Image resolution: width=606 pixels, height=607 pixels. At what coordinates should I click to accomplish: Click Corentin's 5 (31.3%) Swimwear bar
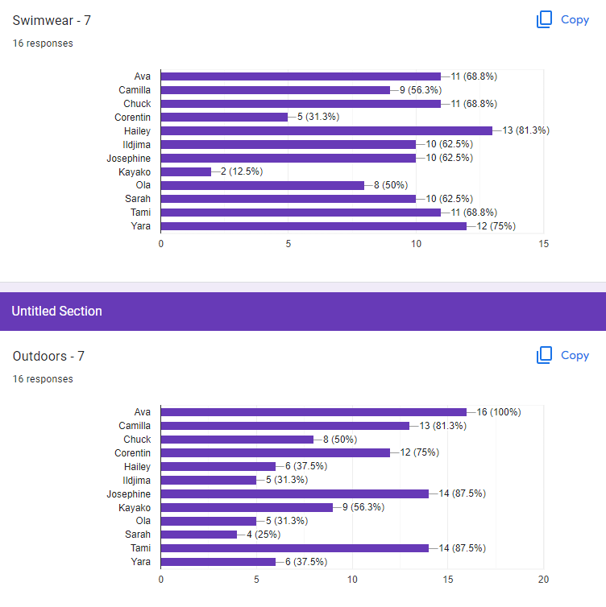pos(224,117)
